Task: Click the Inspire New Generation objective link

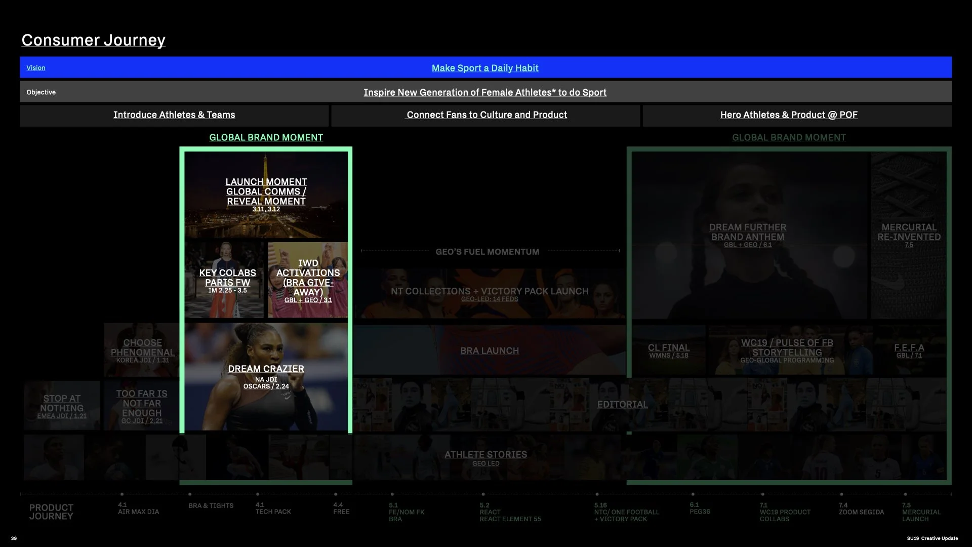Action: tap(484, 92)
